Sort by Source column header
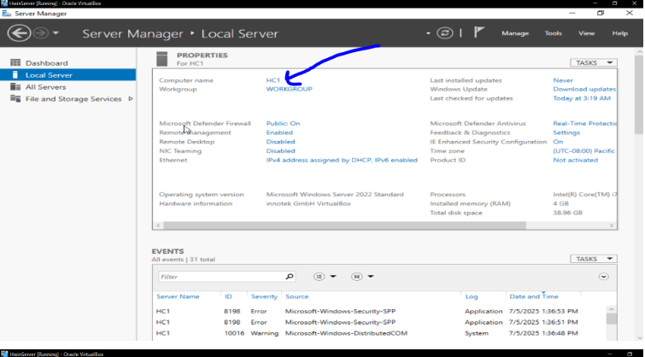 point(296,296)
